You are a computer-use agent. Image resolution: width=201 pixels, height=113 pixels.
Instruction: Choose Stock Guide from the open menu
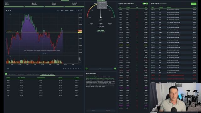[x=101, y=6]
